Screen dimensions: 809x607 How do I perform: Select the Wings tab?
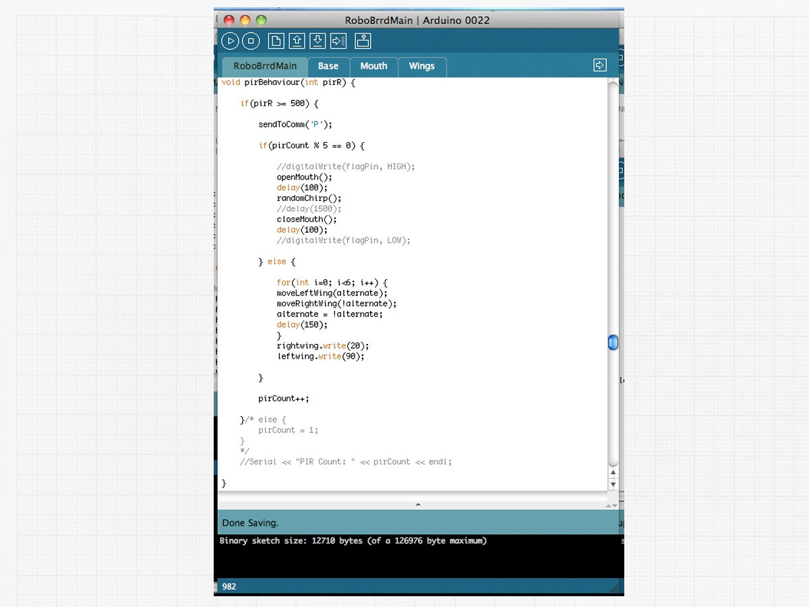pyautogui.click(x=421, y=66)
